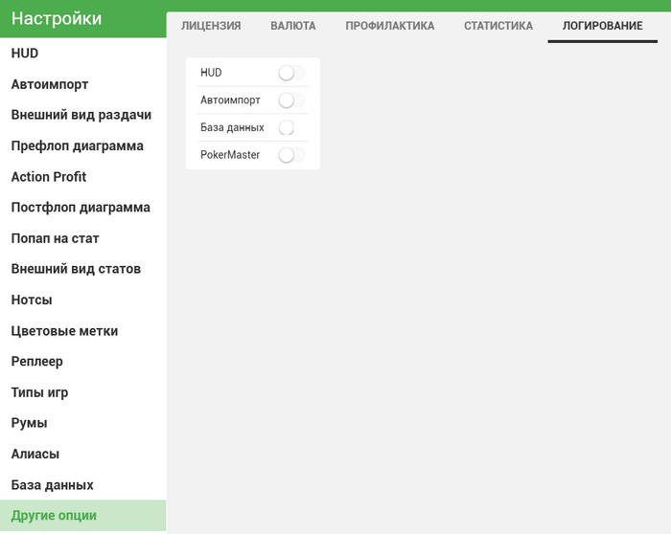Screen dimensions: 671x534
Task: Go to Румы settings section
Action: (83, 423)
